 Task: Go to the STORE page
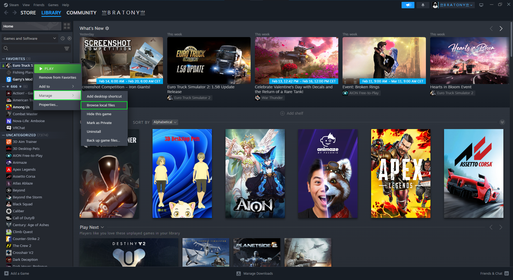28,13
